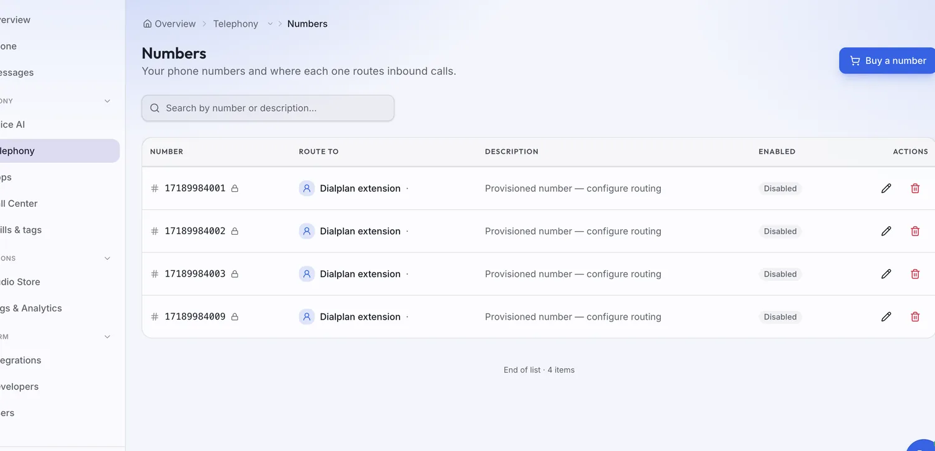Go to Telephony breadcrumb link
Screen dimensions: 935x451
click(x=236, y=24)
